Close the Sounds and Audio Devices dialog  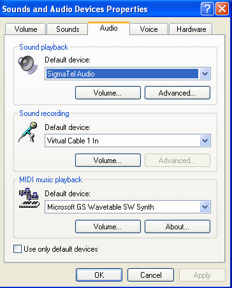click(222, 9)
